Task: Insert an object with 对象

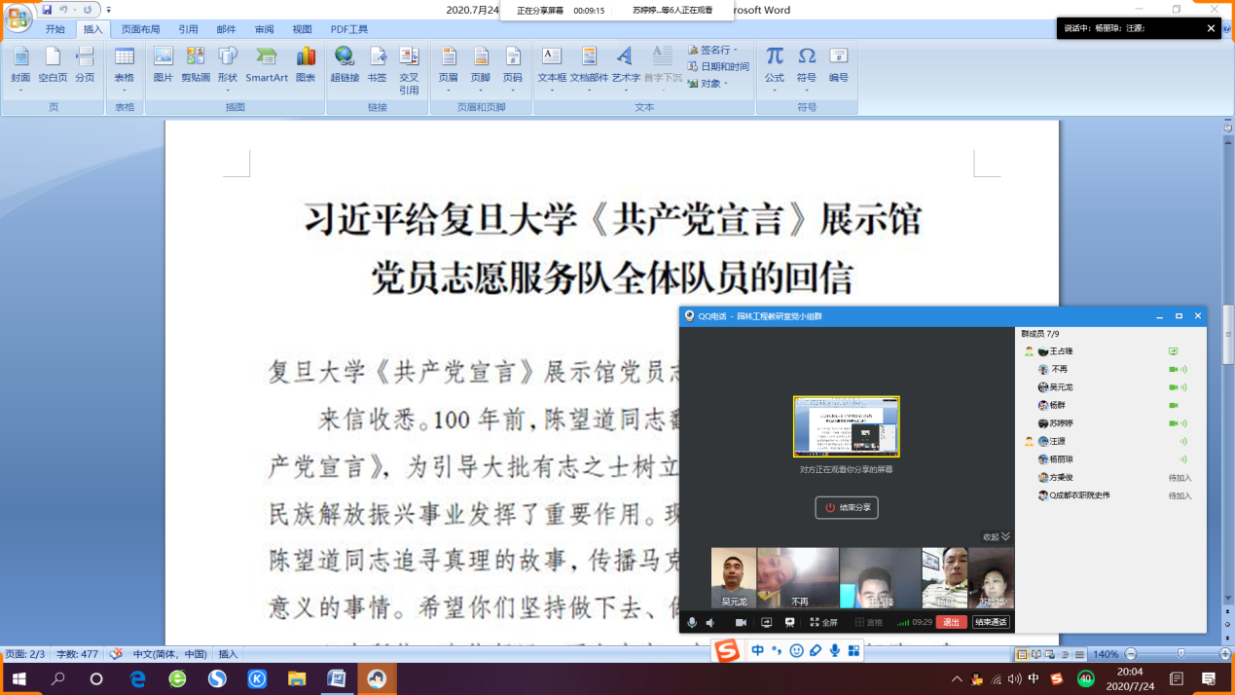Action: point(707,83)
